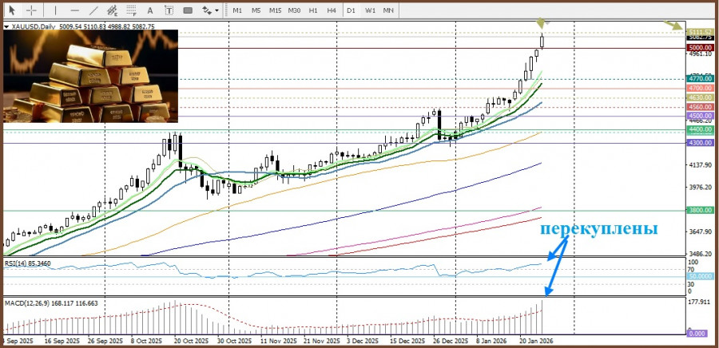Select the W1 weekly timeframe
The width and height of the screenshot is (719, 348).
tap(370, 10)
